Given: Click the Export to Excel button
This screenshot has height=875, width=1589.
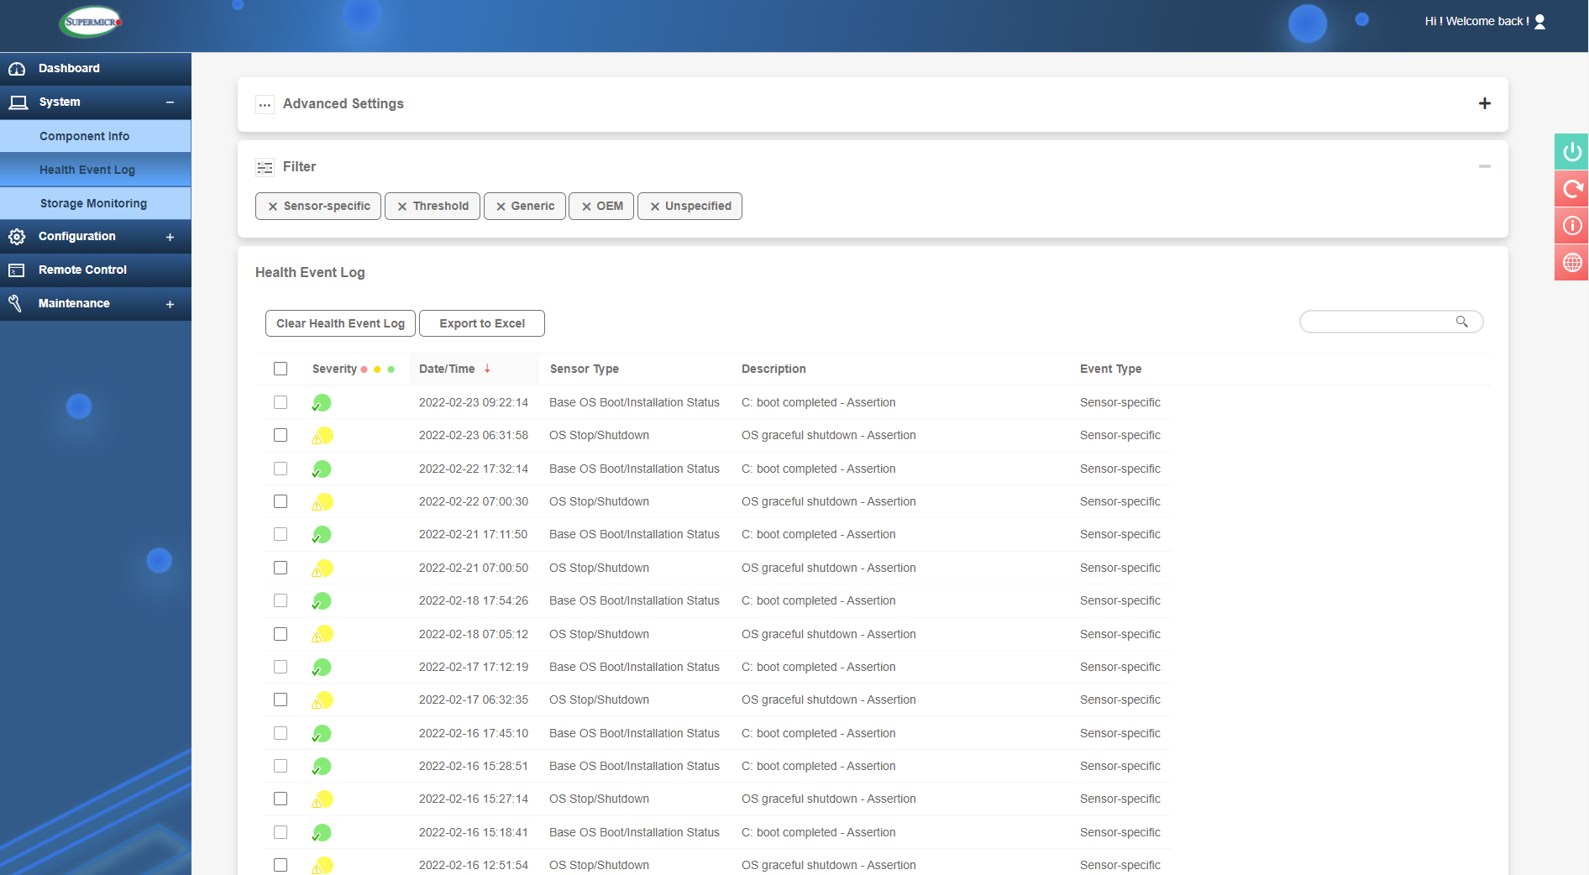Looking at the screenshot, I should point(481,322).
